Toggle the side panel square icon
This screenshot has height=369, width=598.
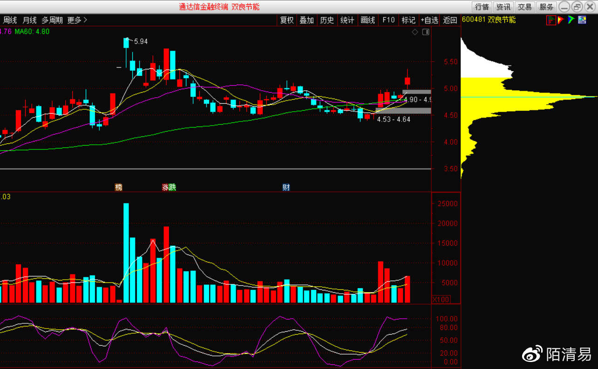click(x=425, y=32)
